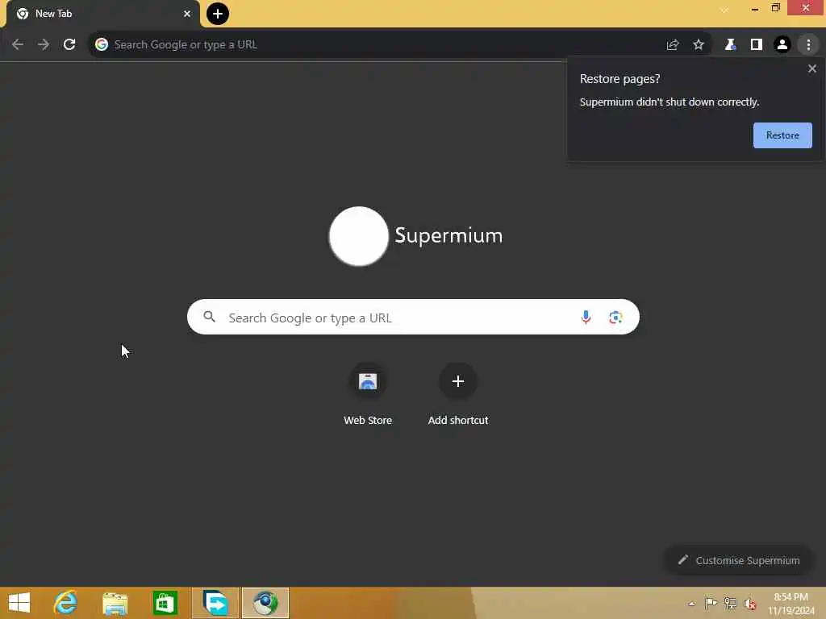This screenshot has width=826, height=619.
Task: Click Customise Supermium button
Action: click(x=739, y=560)
